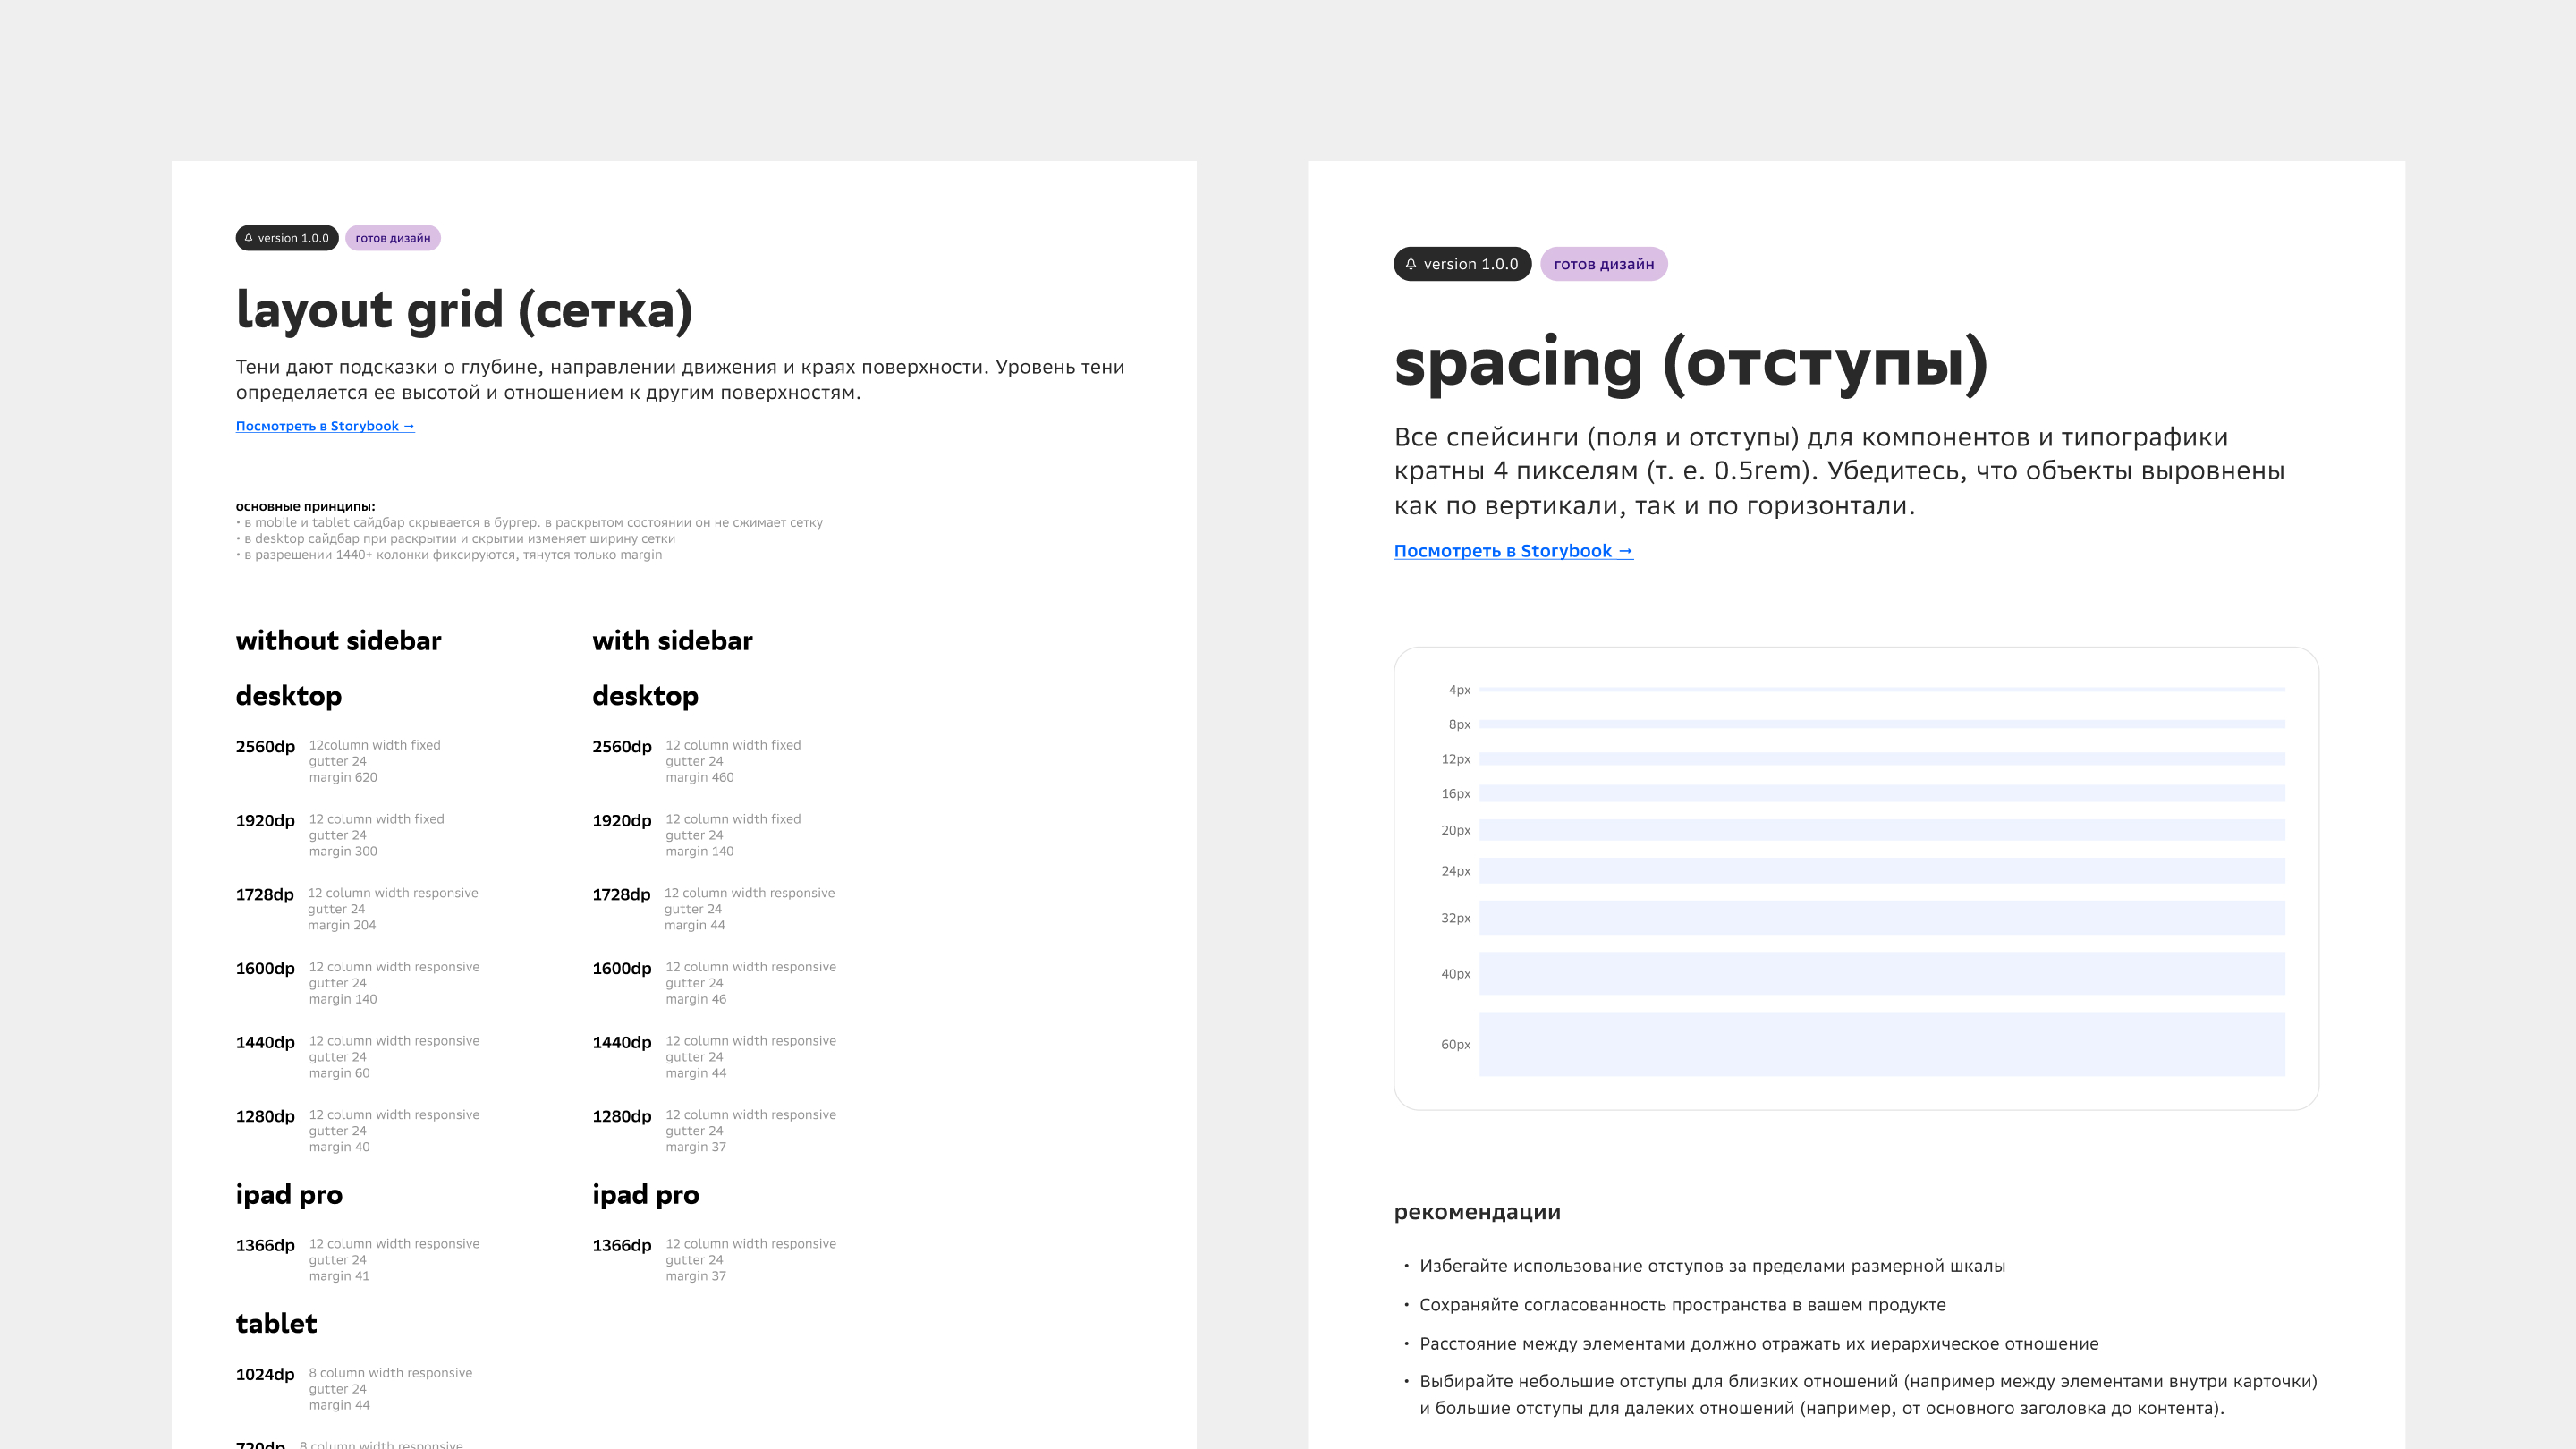The image size is (2576, 1449).
Task: Click 1728dp in with sidebar column
Action: point(621,895)
